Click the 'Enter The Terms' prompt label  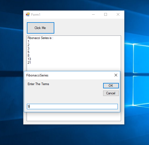[38, 84]
